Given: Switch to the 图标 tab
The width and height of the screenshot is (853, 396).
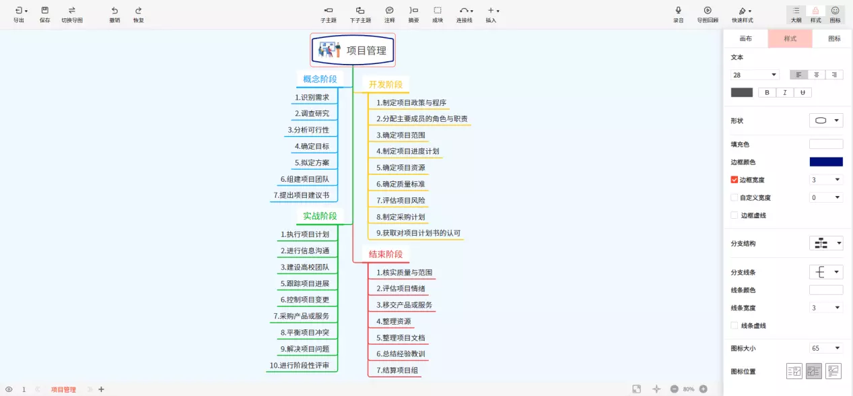Looking at the screenshot, I should pos(834,39).
